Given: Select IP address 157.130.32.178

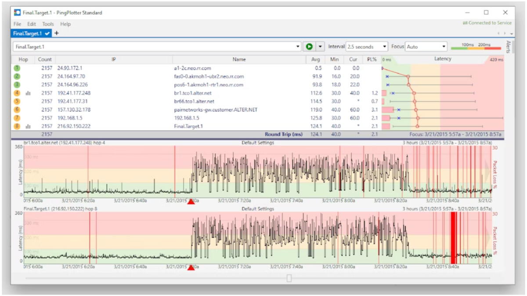Looking at the screenshot, I should click(74, 110).
